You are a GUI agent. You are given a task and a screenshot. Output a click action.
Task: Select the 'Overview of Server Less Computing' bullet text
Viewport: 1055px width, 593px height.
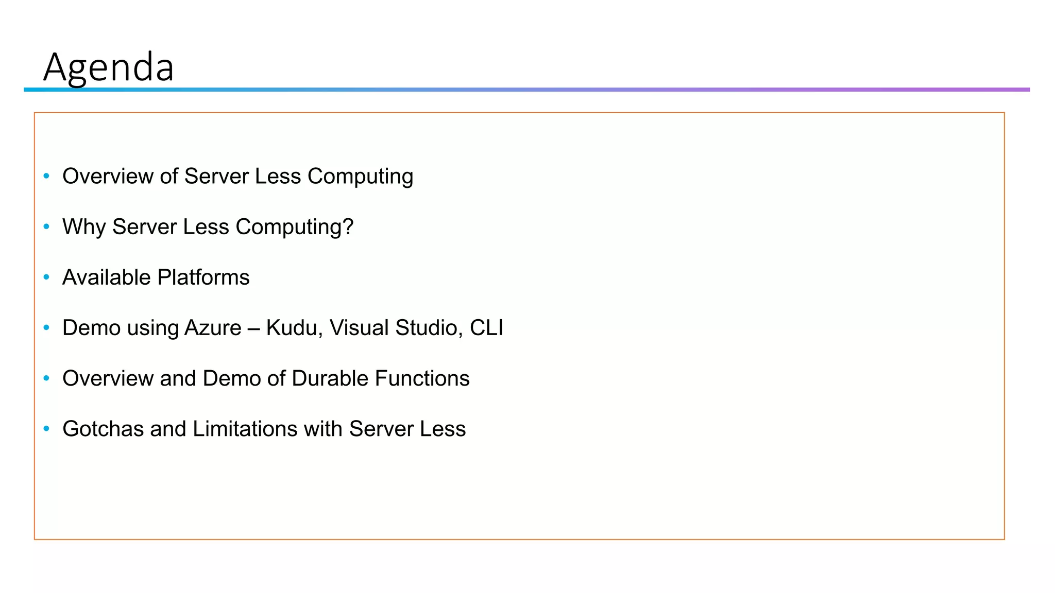pyautogui.click(x=237, y=177)
